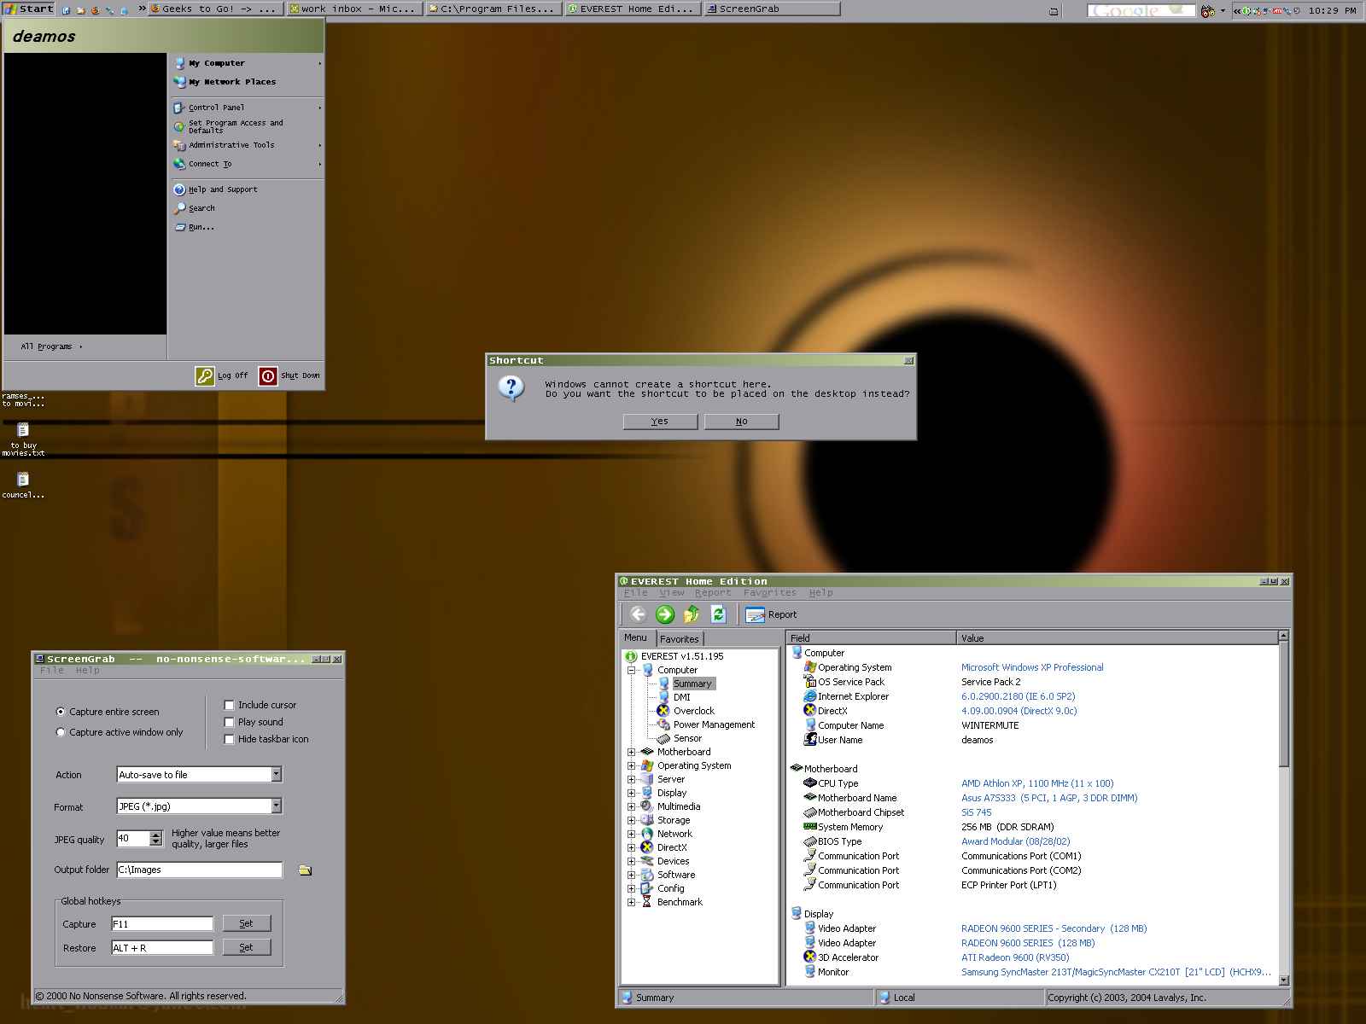This screenshot has height=1024, width=1366.
Task: Select Capture active window only option
Action: [x=60, y=732]
